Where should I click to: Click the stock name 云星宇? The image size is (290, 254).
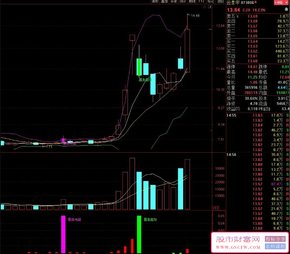click(233, 3)
